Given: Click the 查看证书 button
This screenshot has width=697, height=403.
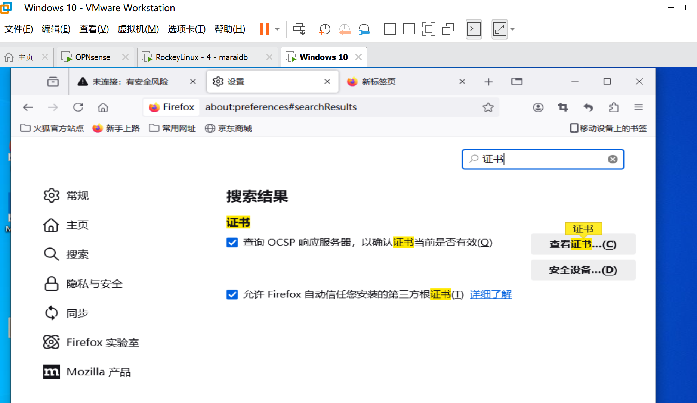Looking at the screenshot, I should 583,244.
